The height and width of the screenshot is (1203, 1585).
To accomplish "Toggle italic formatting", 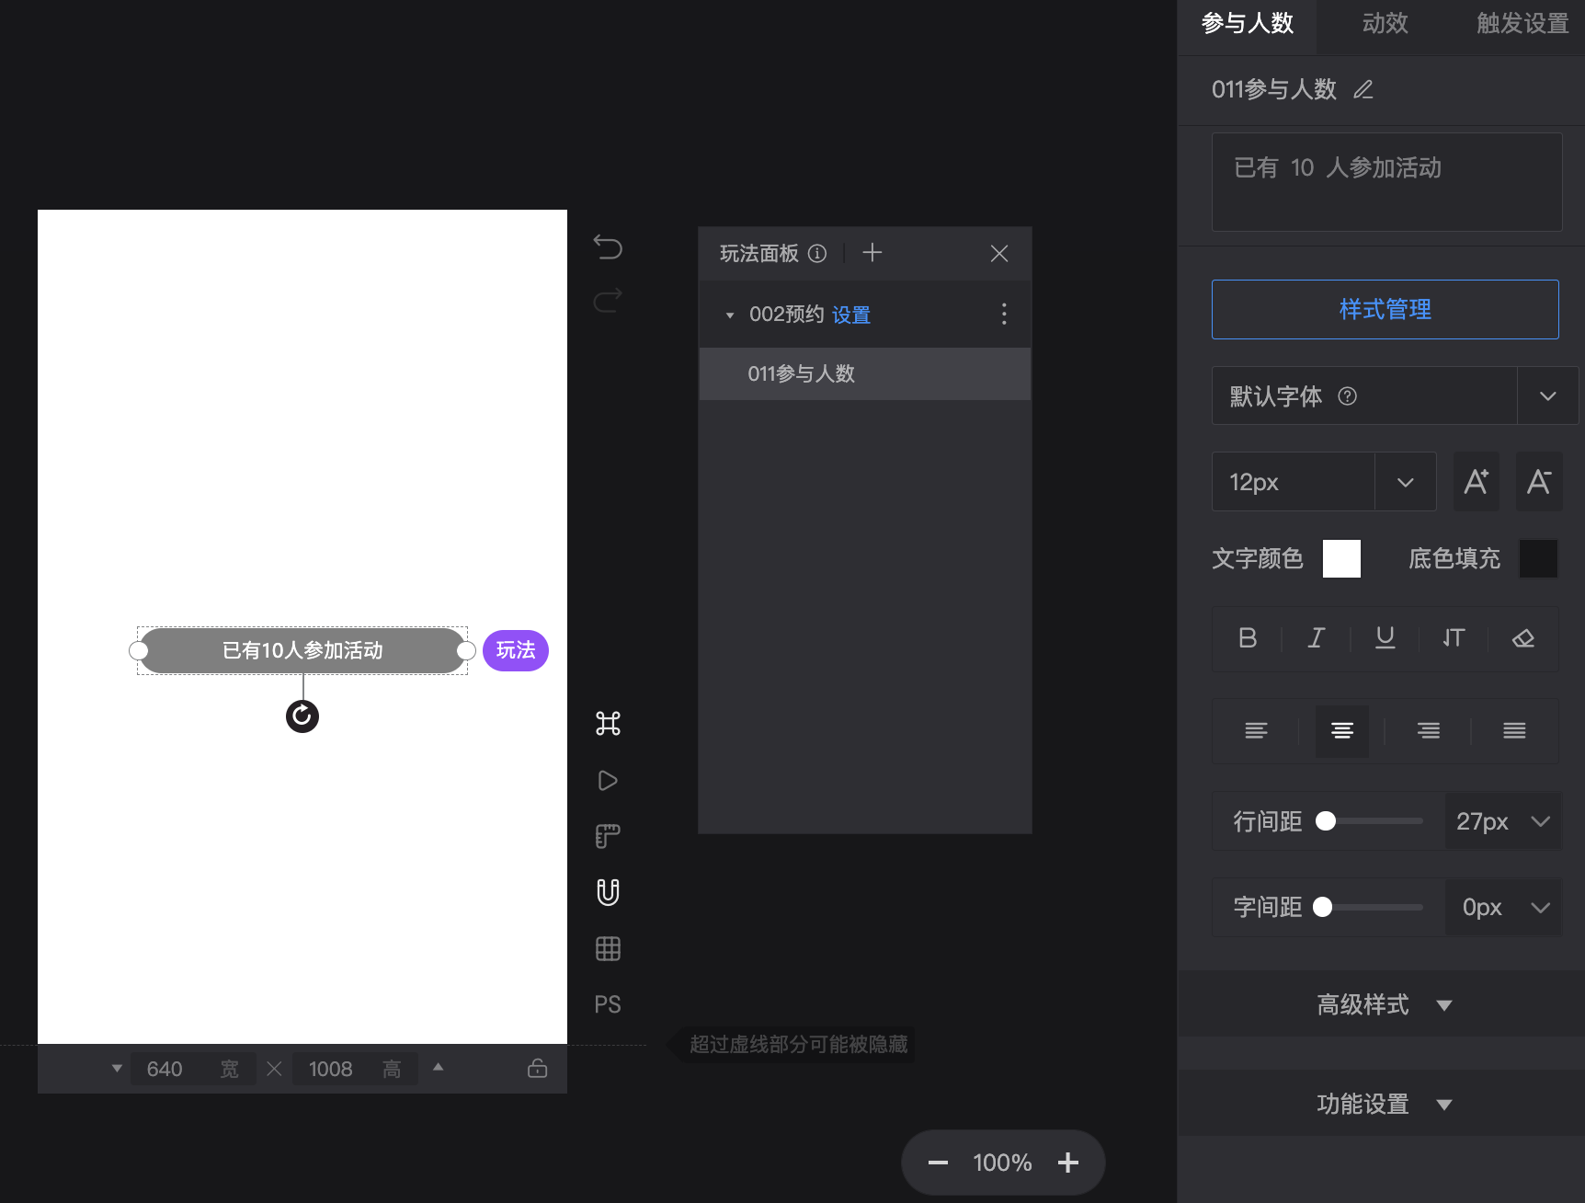I will click(1317, 638).
